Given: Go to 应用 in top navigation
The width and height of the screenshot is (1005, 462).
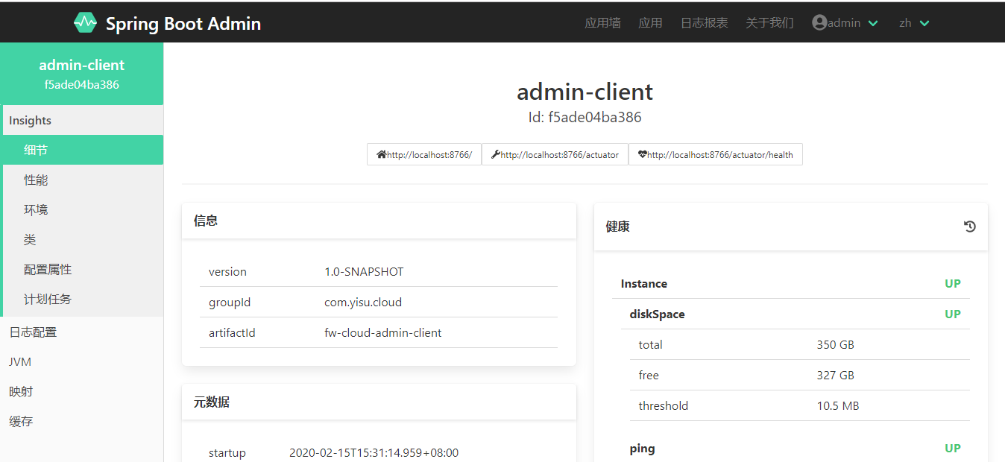Looking at the screenshot, I should pos(650,23).
